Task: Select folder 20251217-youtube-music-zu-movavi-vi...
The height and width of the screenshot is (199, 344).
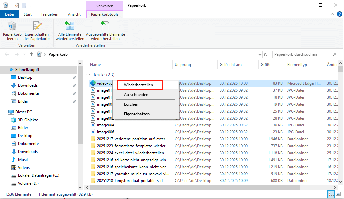Action: [x=133, y=174]
